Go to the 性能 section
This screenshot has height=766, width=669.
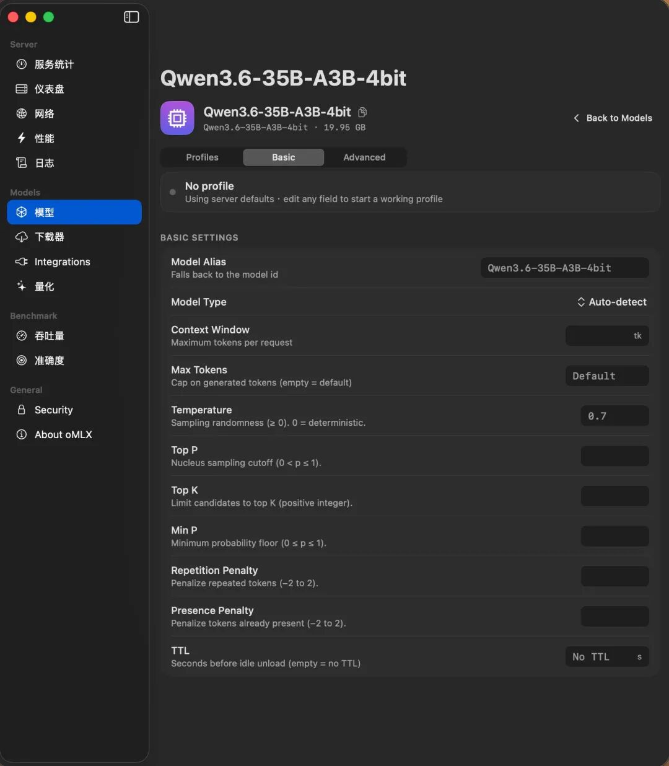(x=74, y=138)
